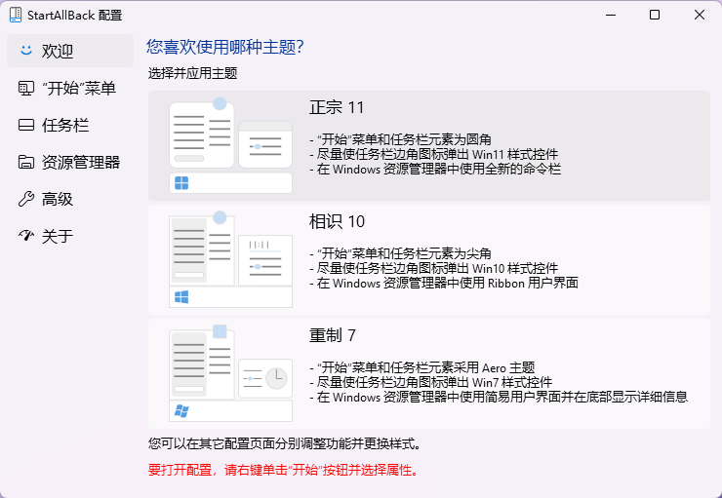
Task: Click the note 您可以在其它配置页面分别调整功能
Action: [x=284, y=443]
